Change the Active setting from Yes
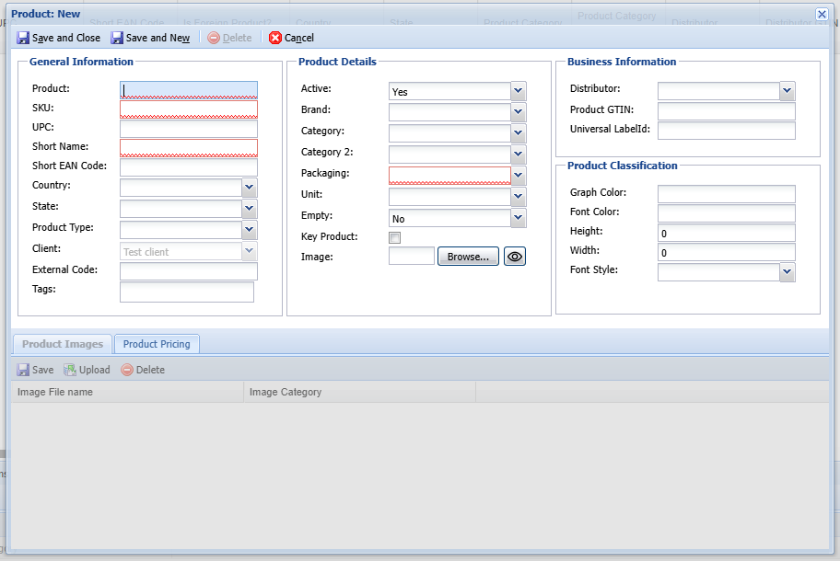840x561 pixels. 517,91
